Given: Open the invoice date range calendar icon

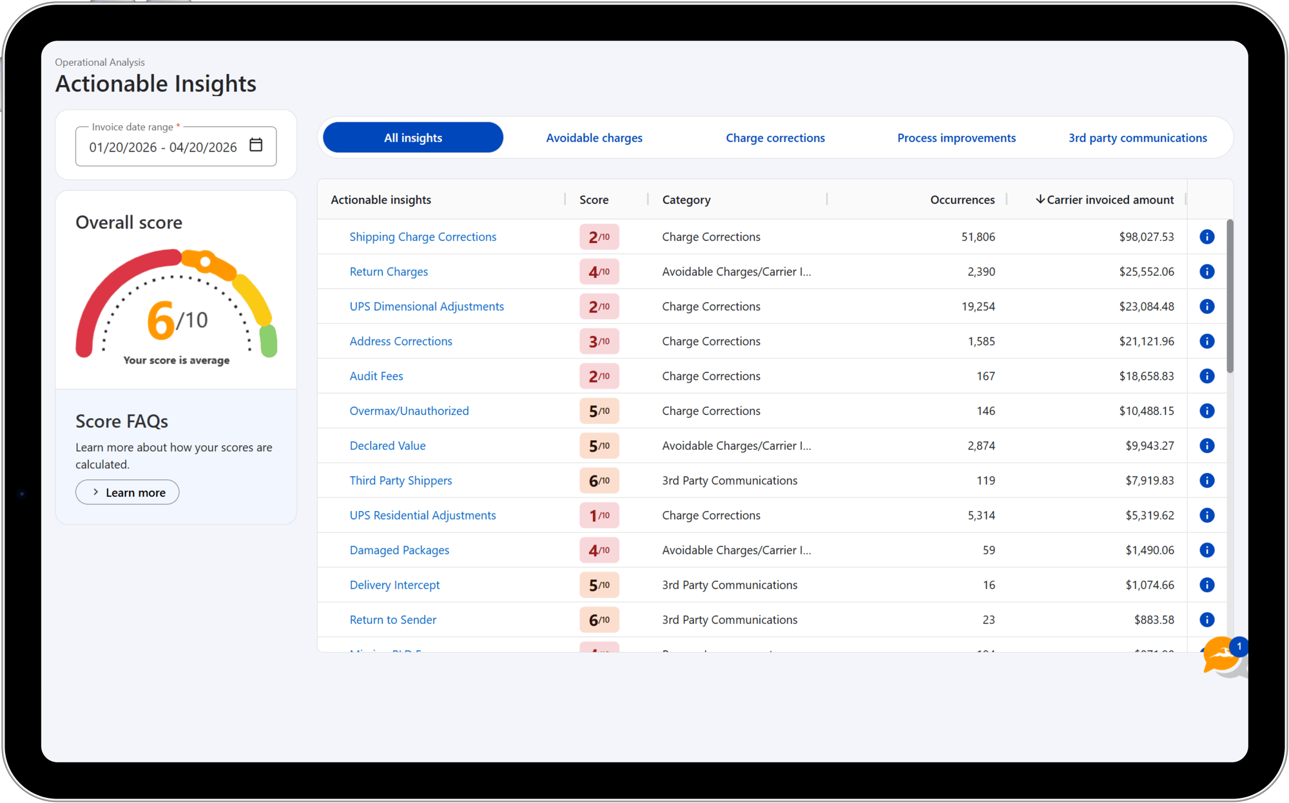Looking at the screenshot, I should [x=256, y=145].
